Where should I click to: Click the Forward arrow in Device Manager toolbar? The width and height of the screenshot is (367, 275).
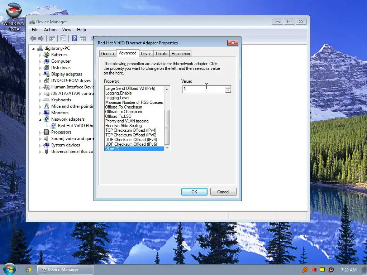pyautogui.click(x=41, y=39)
